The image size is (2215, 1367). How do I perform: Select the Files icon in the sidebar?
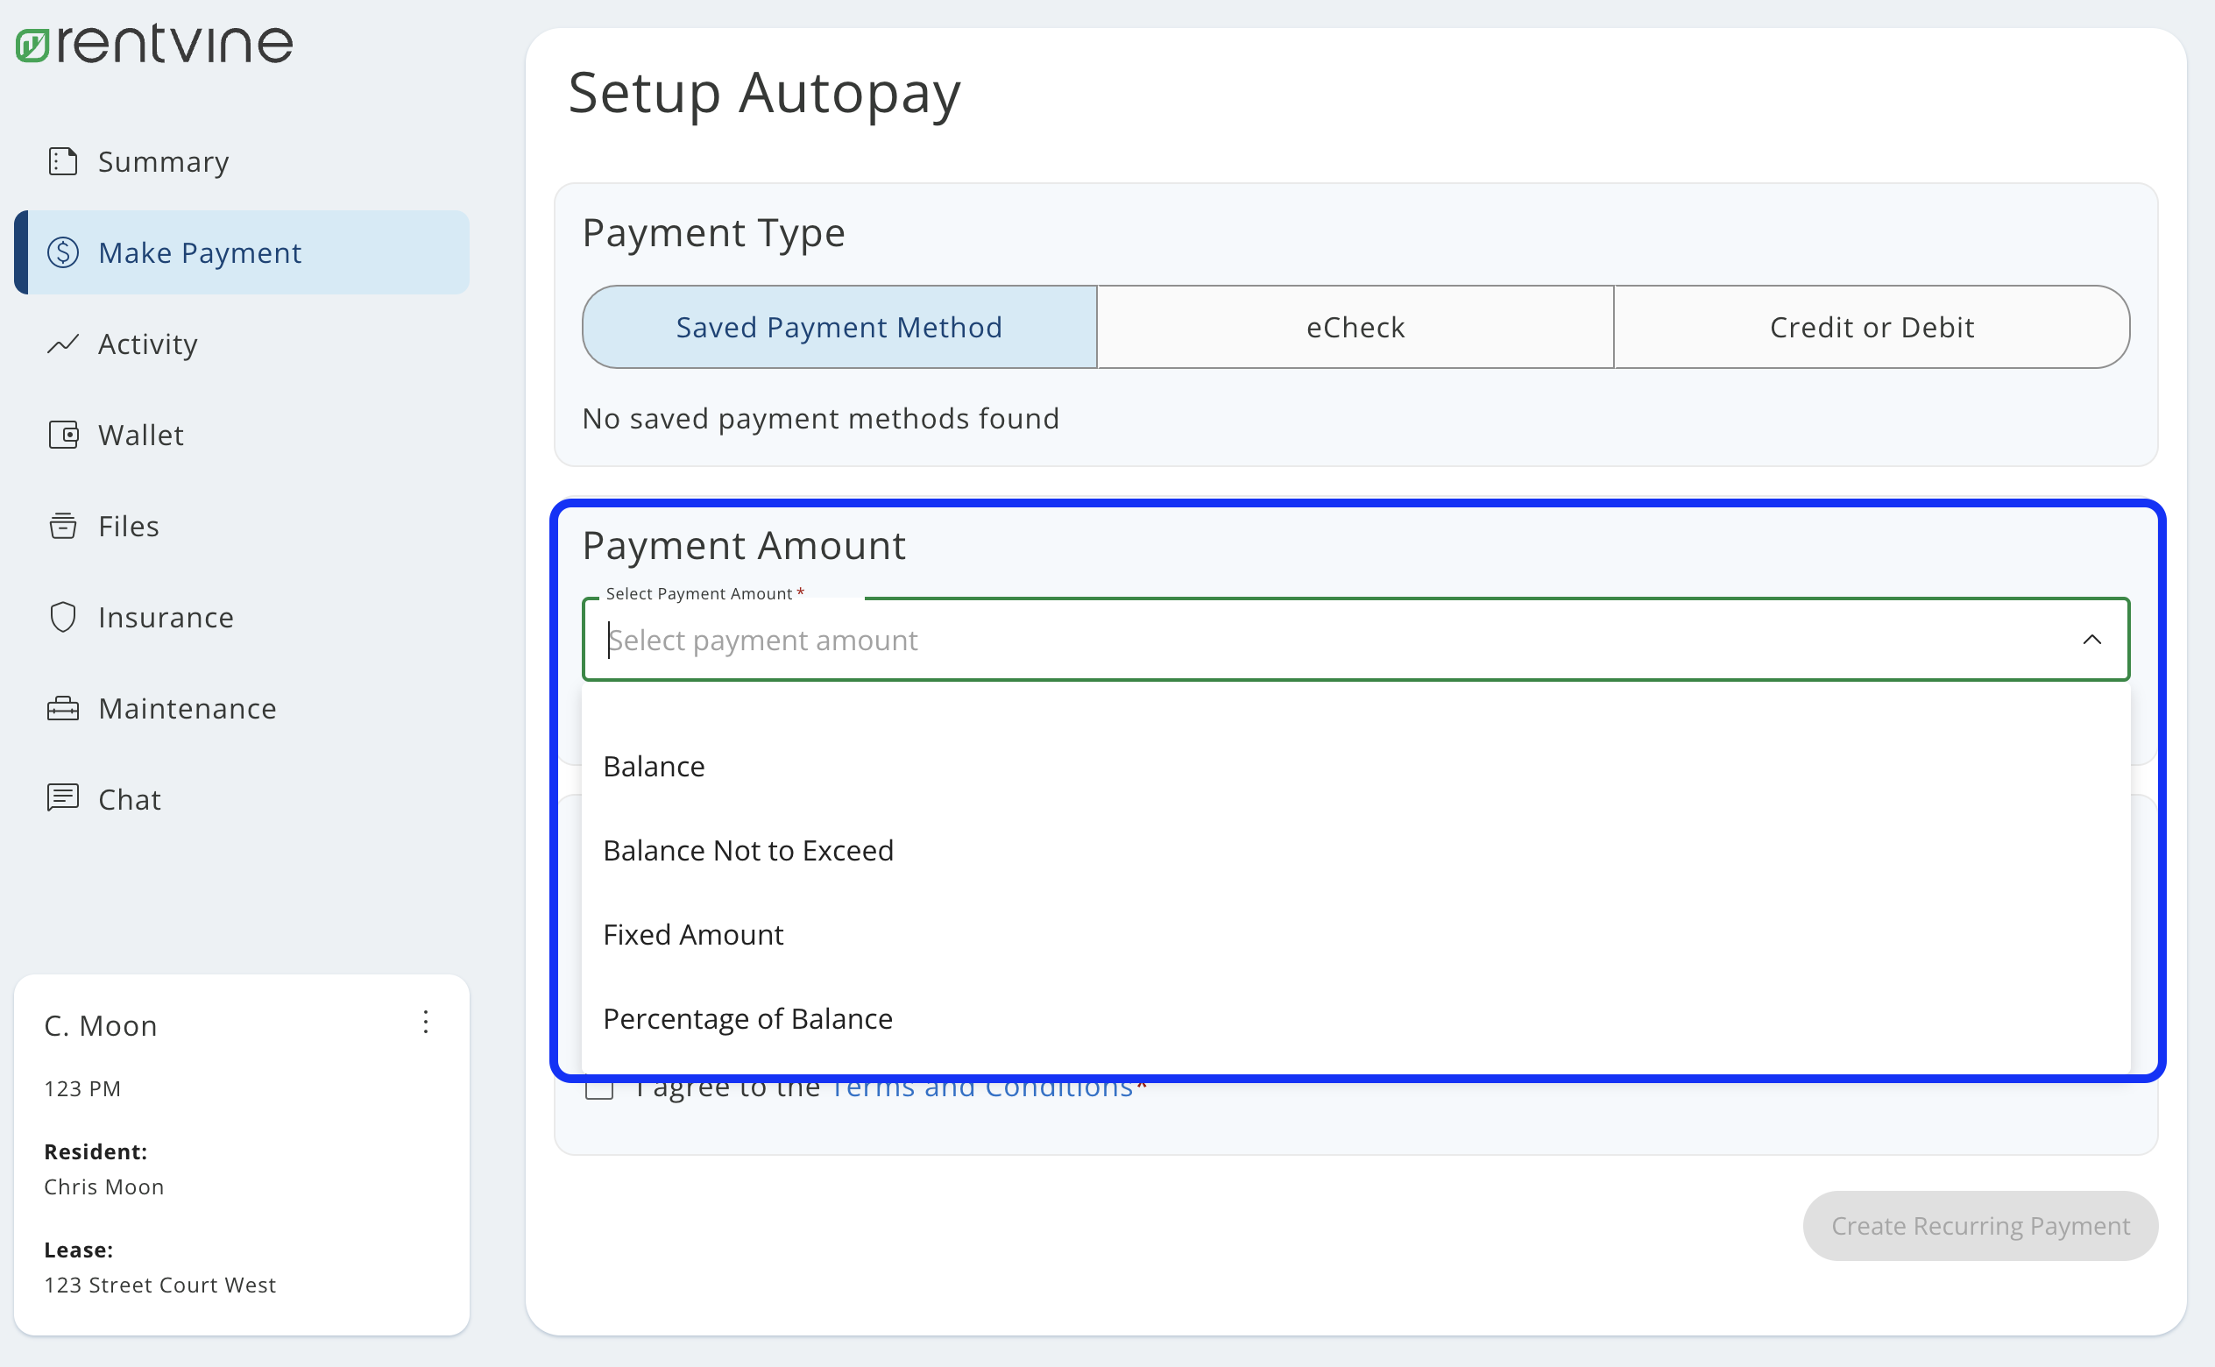61,525
